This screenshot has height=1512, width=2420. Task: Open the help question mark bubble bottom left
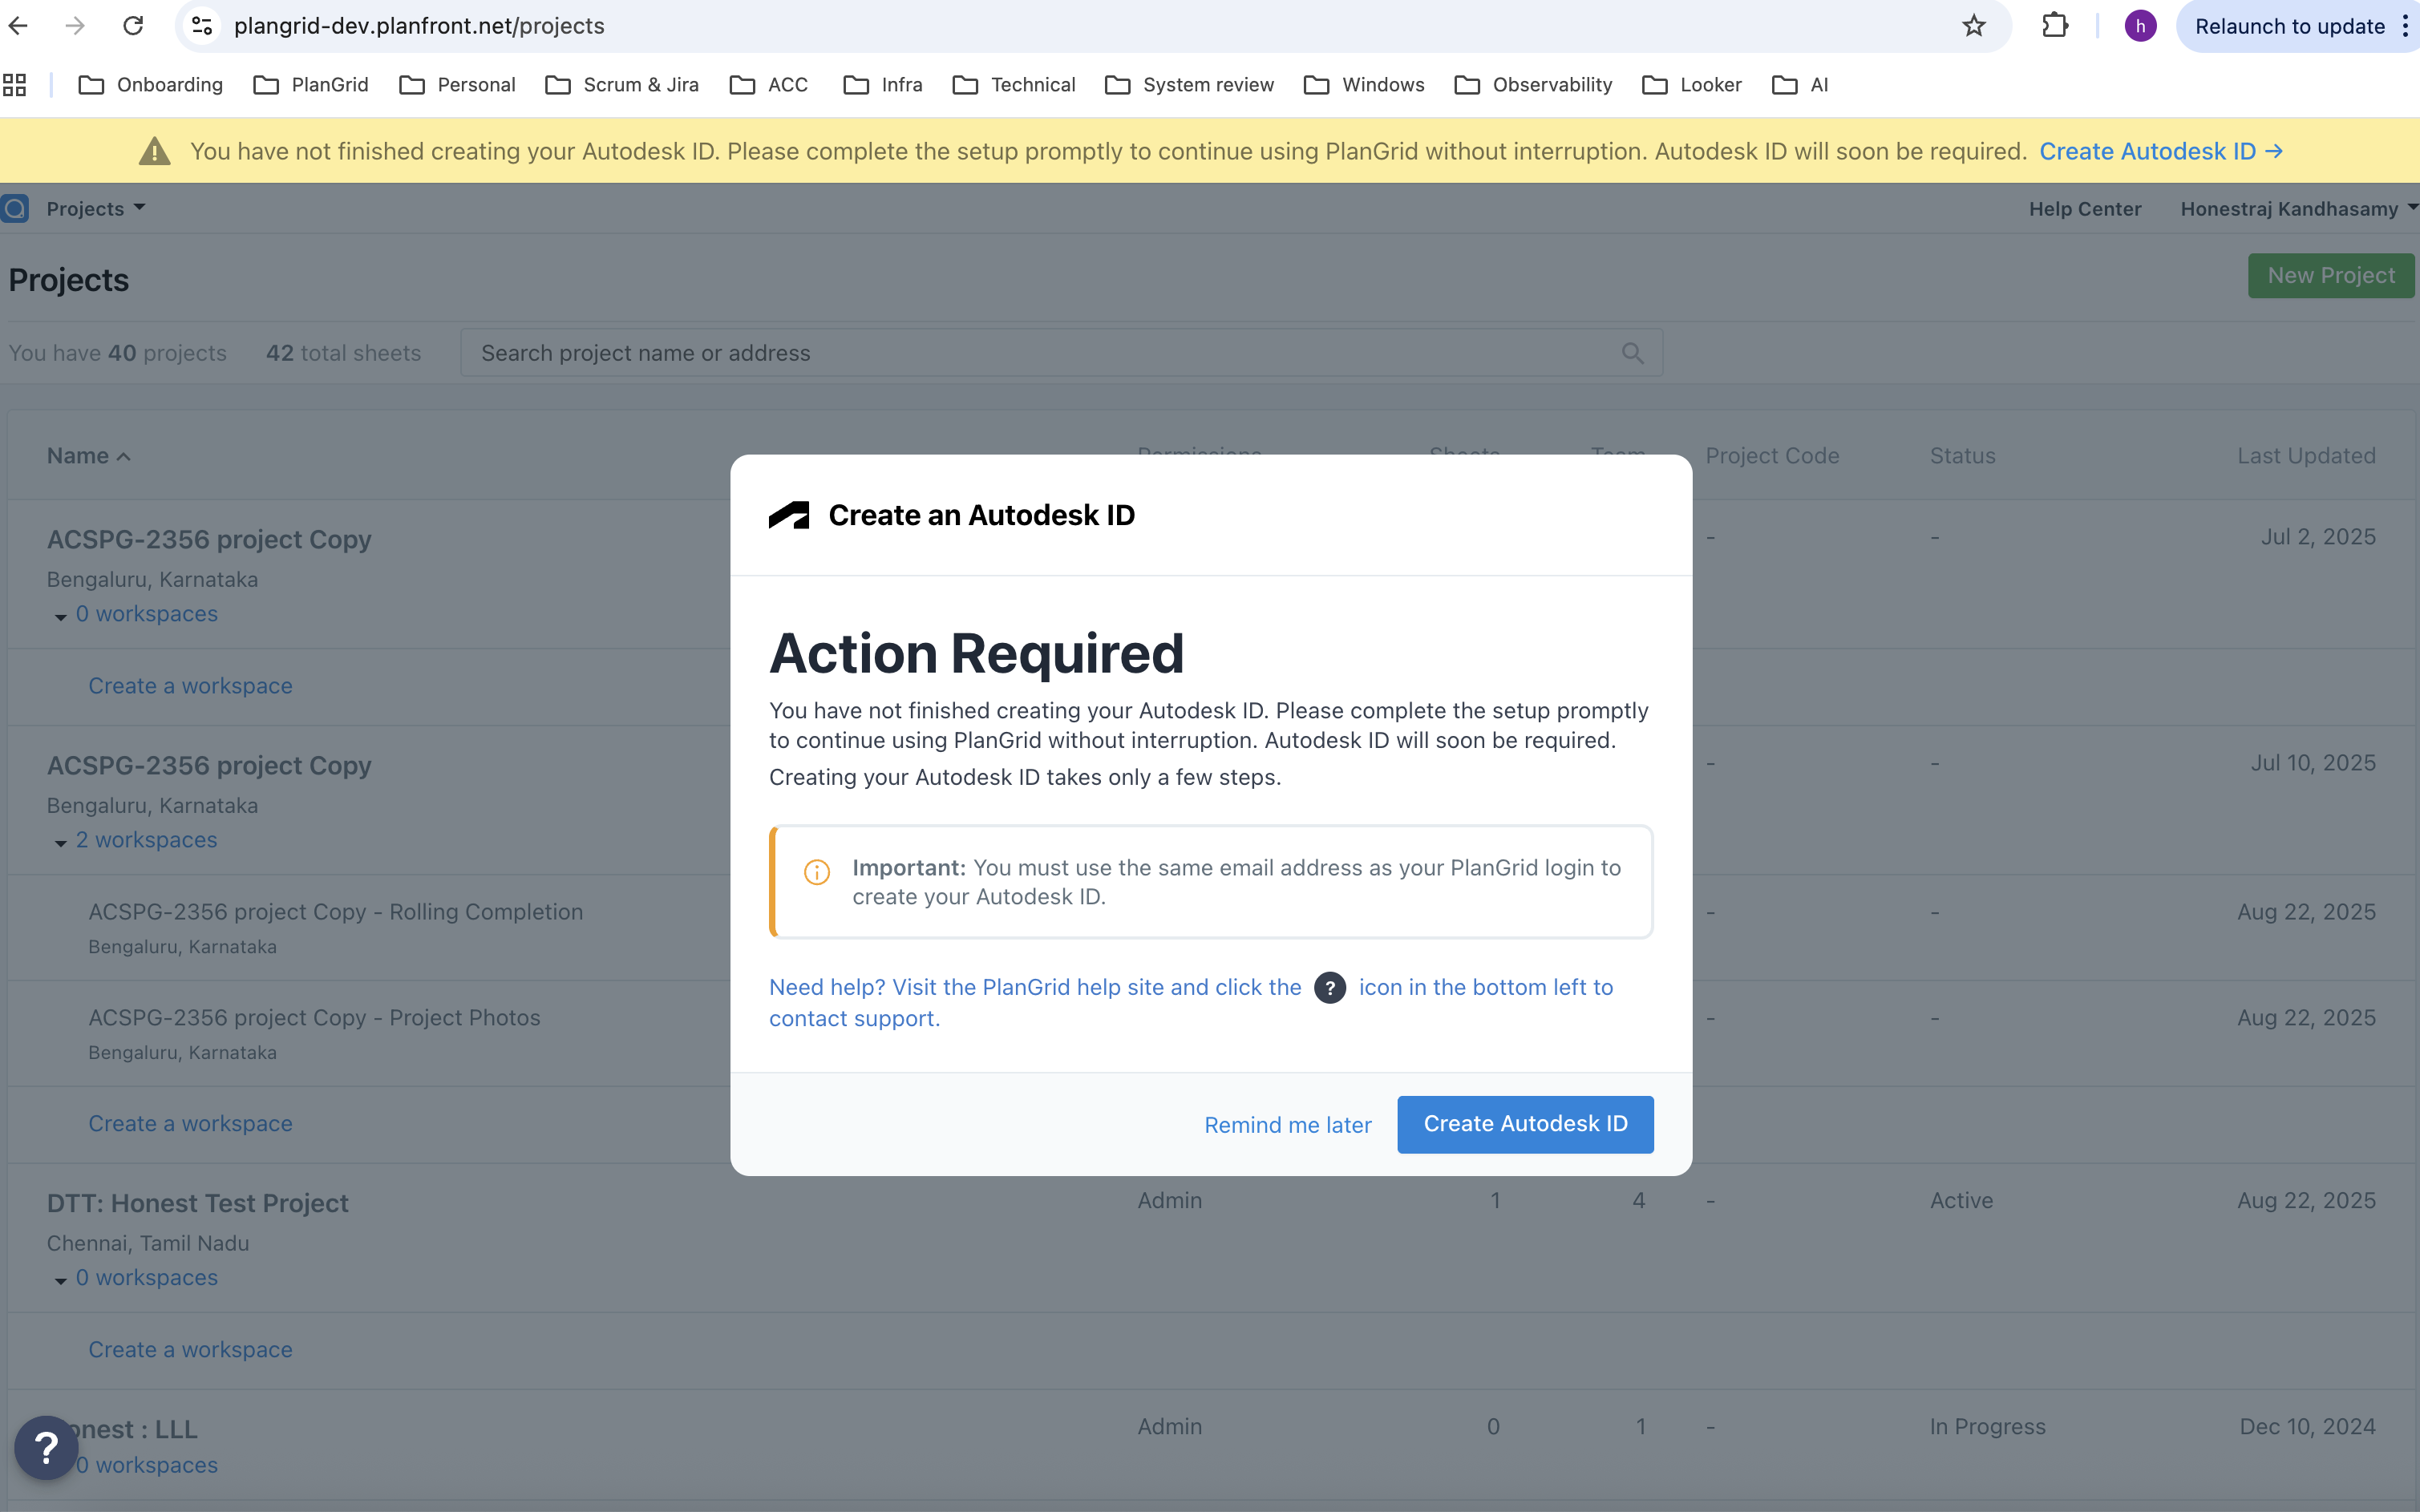click(x=46, y=1447)
